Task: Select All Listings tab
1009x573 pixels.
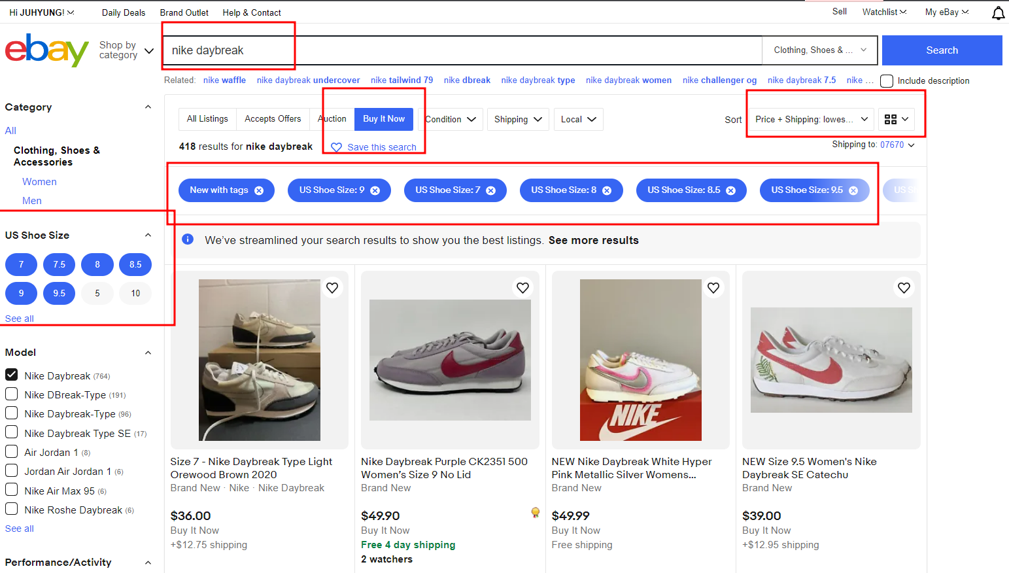Action: tap(207, 119)
